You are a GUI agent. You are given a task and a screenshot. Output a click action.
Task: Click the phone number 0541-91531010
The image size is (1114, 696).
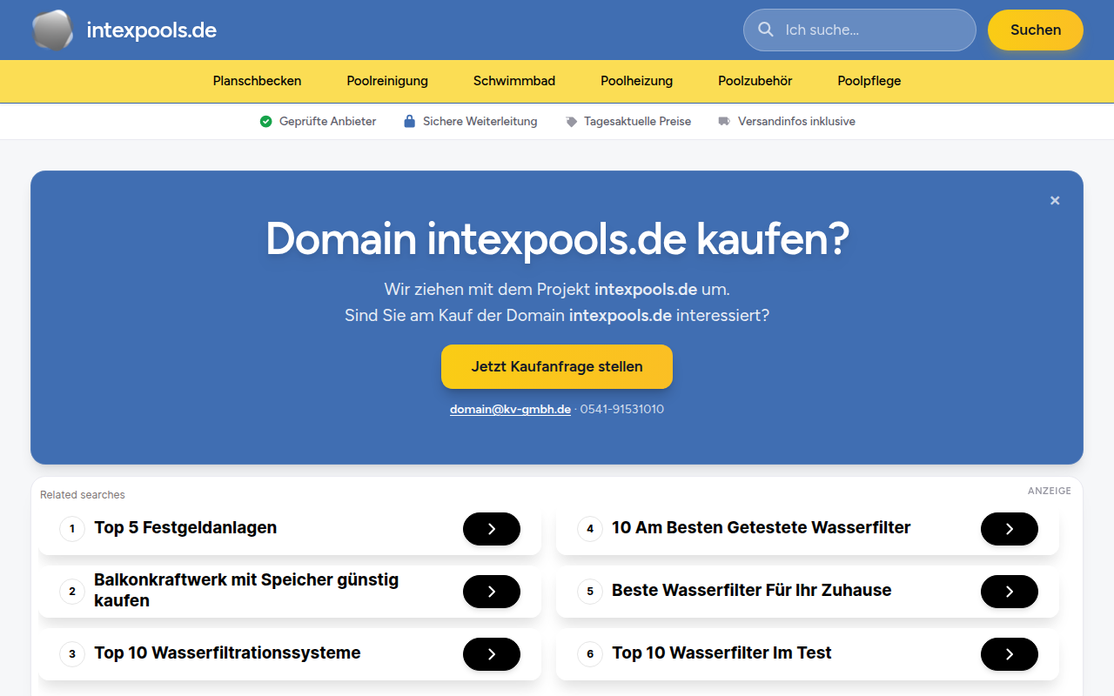point(622,409)
